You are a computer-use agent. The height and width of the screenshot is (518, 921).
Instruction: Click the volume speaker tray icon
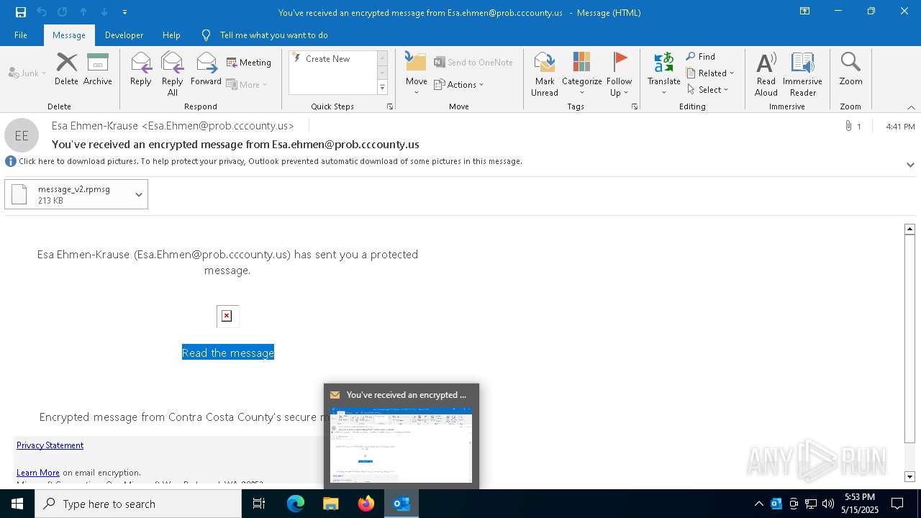827,504
